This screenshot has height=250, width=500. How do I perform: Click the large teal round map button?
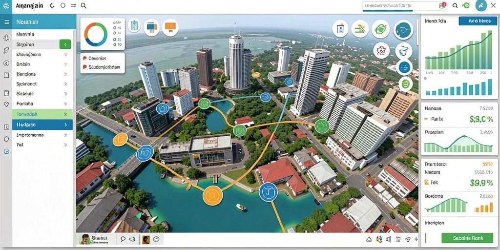point(403,30)
